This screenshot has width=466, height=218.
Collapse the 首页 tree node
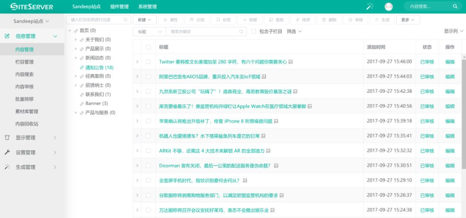[x=70, y=31]
